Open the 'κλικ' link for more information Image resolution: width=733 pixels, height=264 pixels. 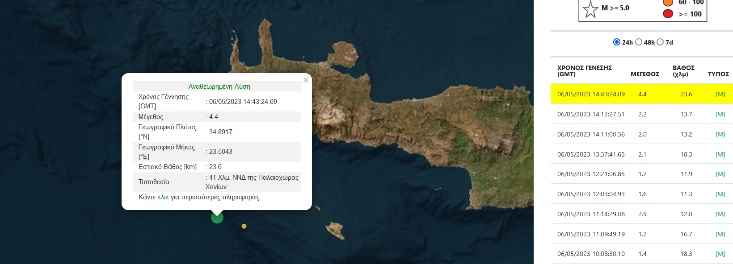pyautogui.click(x=163, y=197)
